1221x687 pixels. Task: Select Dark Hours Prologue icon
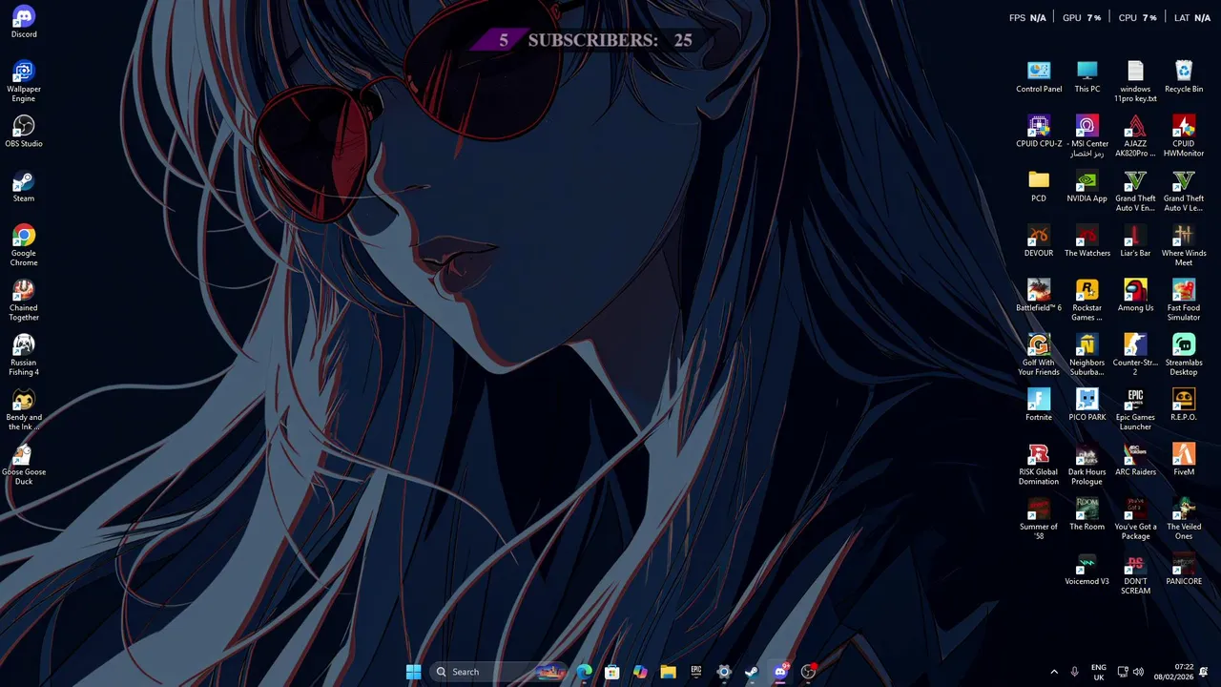(1087, 464)
